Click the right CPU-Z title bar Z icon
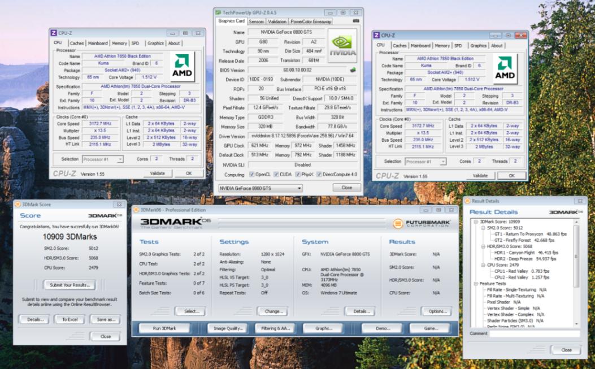 [377, 35]
